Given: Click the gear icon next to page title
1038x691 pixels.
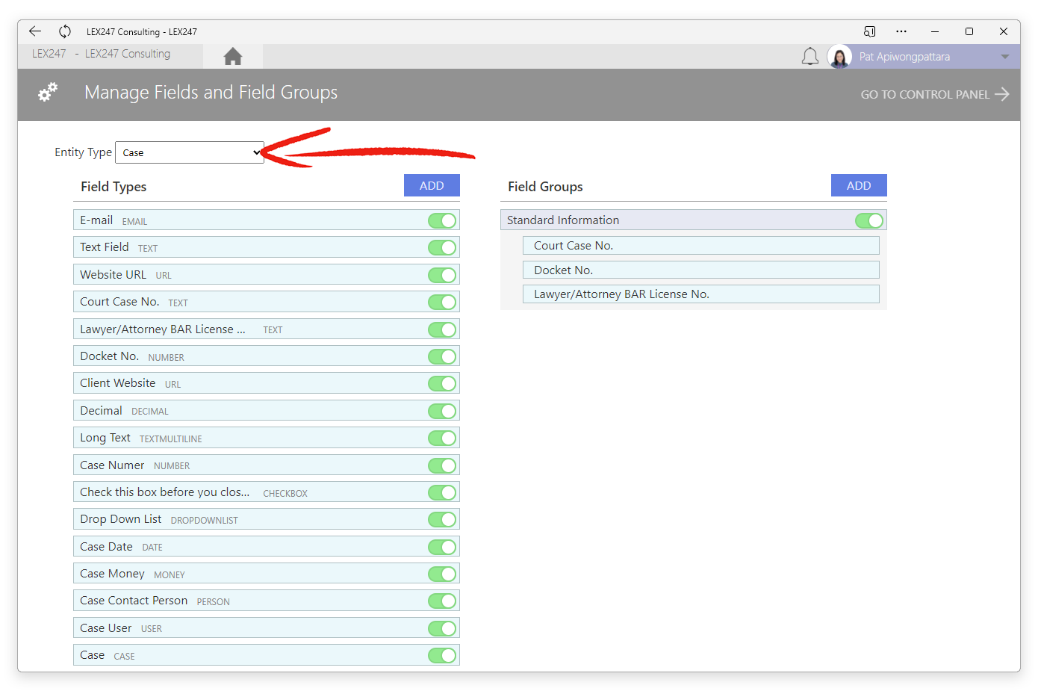Looking at the screenshot, I should pyautogui.click(x=47, y=91).
